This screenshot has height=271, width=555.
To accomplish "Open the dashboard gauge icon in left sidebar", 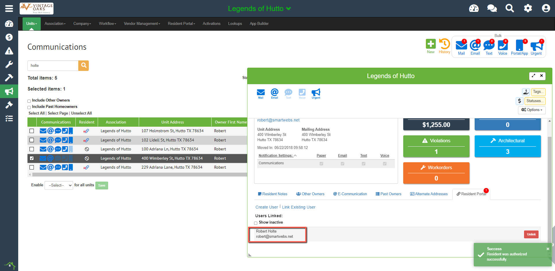I will coord(9,24).
